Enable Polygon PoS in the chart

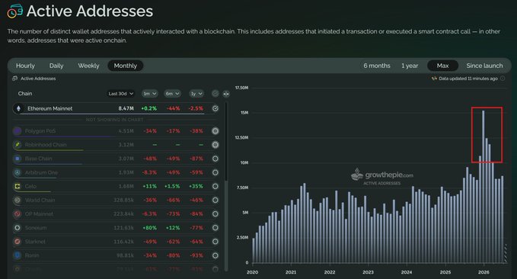click(215, 131)
